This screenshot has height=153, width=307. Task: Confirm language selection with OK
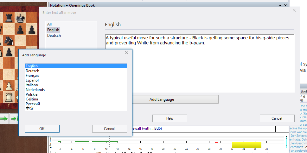click(x=42, y=129)
